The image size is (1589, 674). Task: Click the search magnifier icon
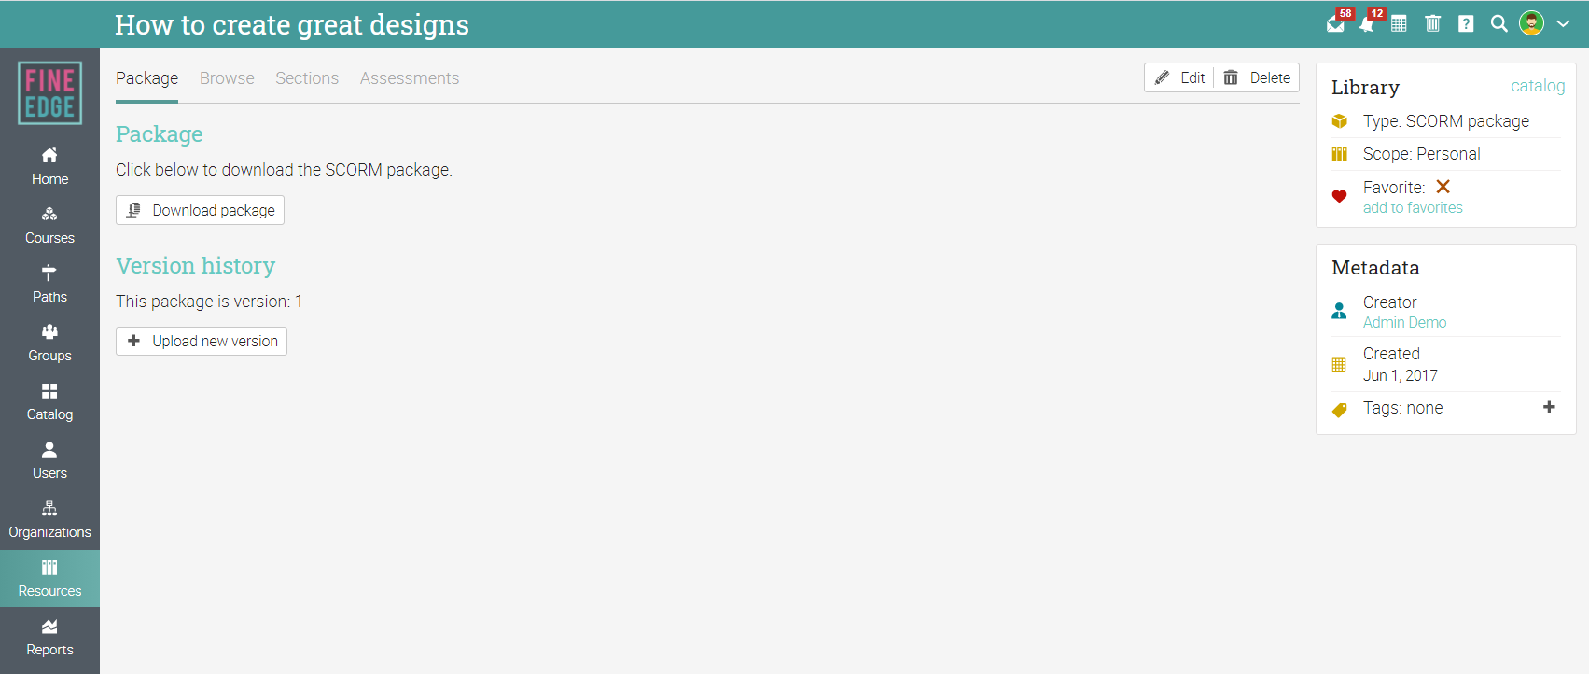[1498, 24]
